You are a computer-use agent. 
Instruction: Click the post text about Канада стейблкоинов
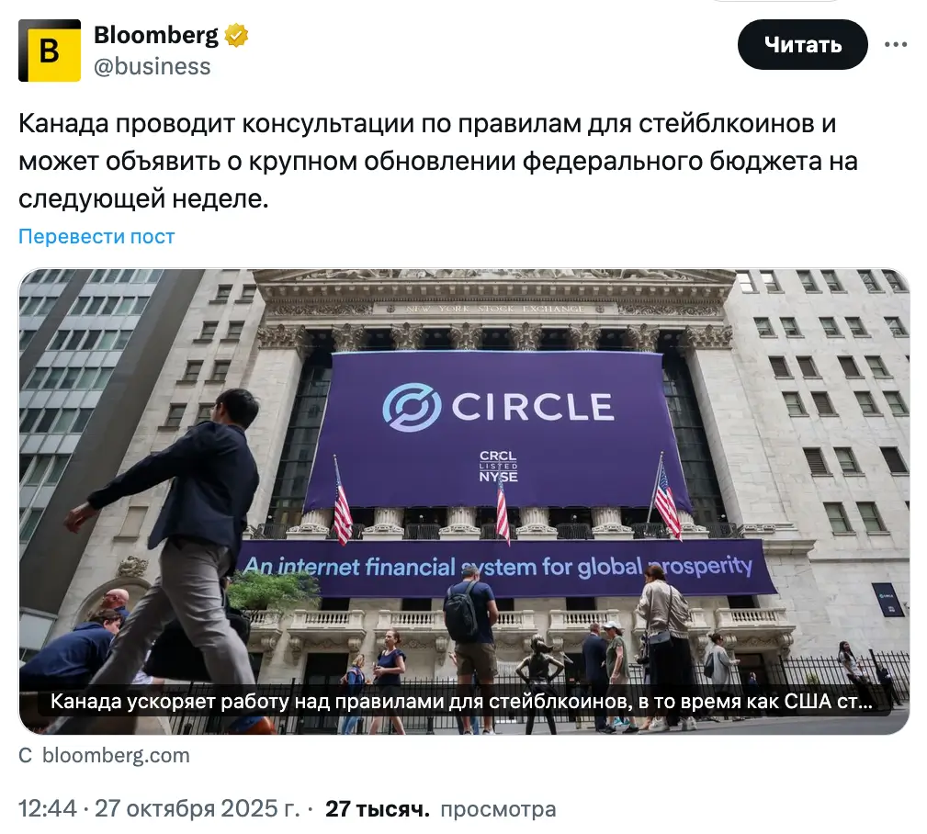point(437,161)
